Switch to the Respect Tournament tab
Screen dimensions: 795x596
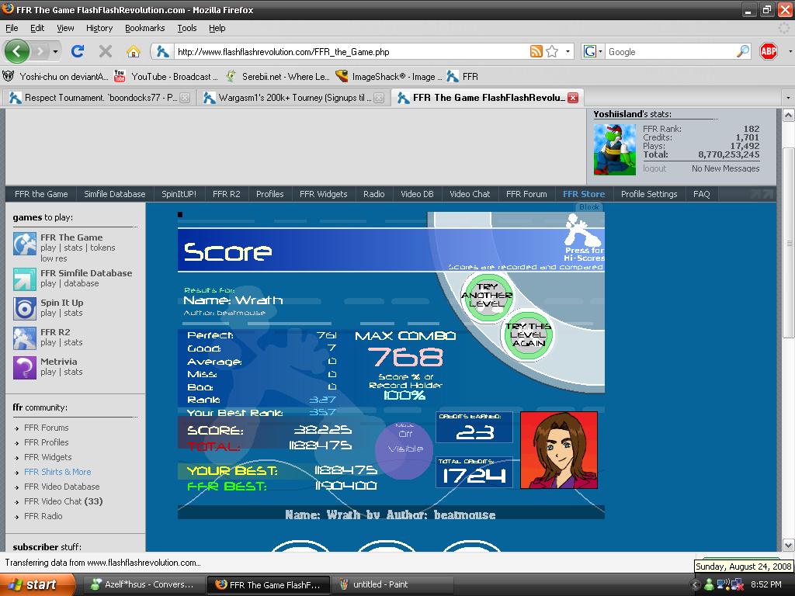[x=99, y=97]
